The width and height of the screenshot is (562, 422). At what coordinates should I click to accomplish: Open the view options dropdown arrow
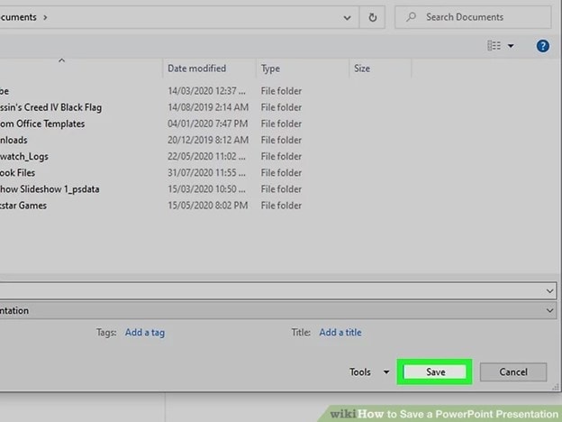tap(511, 46)
